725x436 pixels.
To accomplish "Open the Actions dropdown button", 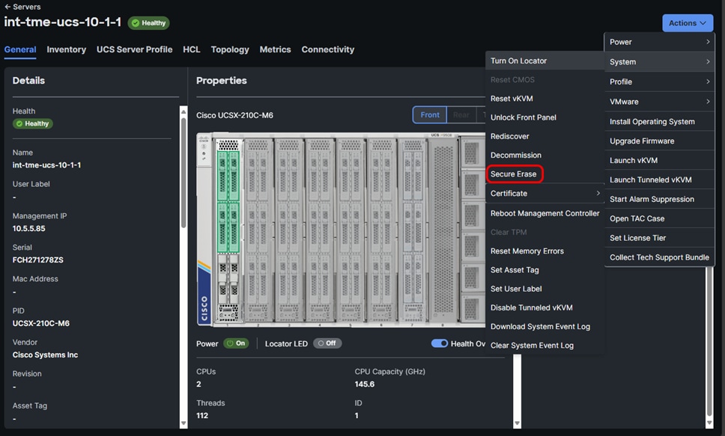I will coord(688,22).
